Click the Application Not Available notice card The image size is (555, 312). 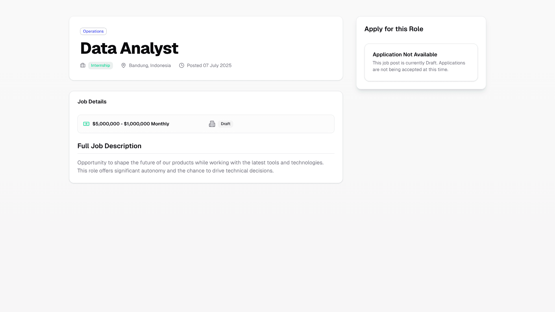pyautogui.click(x=421, y=62)
